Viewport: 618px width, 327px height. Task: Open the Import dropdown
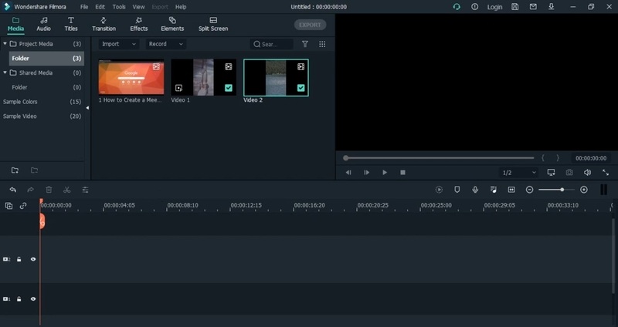118,44
